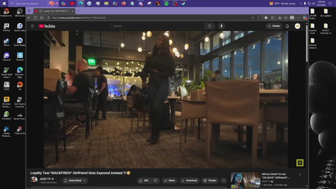The image size is (336, 189).
Task: Click the video player to pause
Action: [x=166, y=99]
